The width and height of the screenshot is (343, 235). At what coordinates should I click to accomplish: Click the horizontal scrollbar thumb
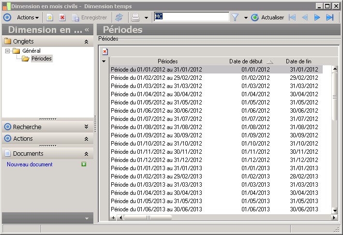click(x=148, y=218)
